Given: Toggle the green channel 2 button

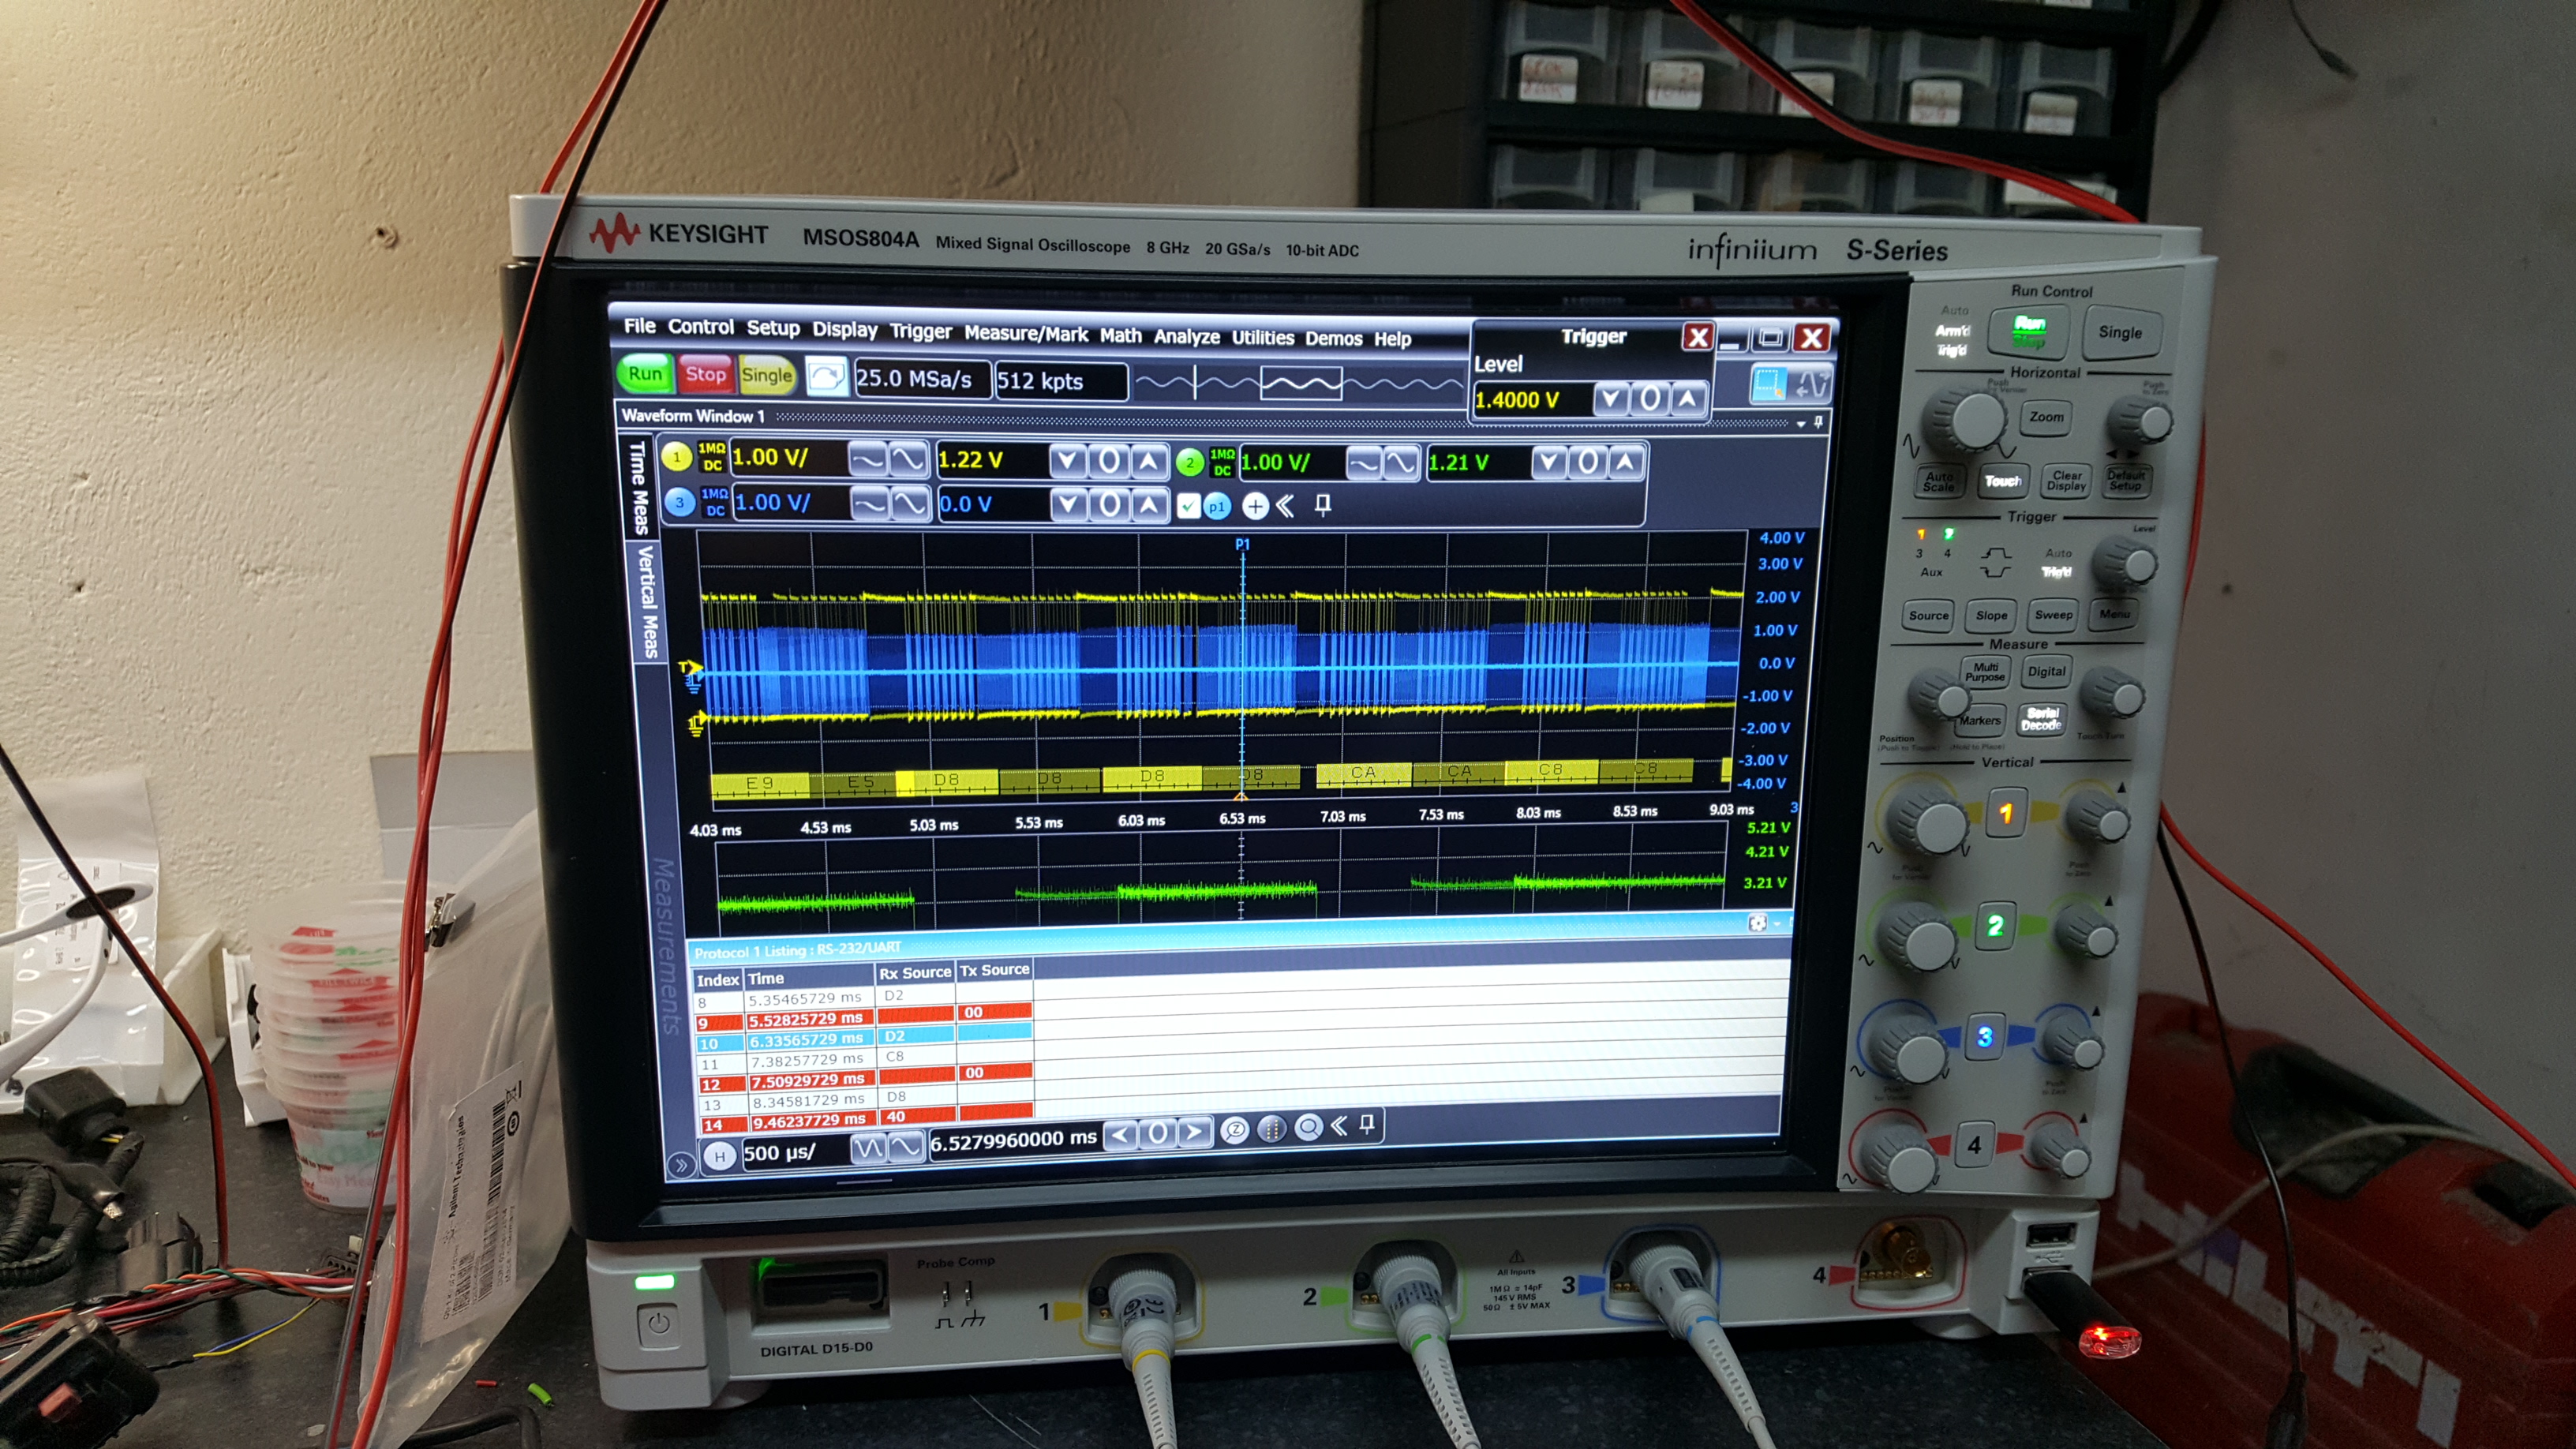Looking at the screenshot, I should coord(1189,463).
